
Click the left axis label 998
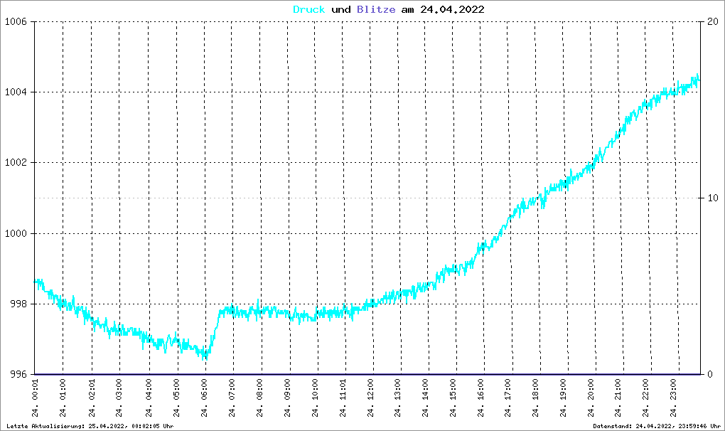18,304
